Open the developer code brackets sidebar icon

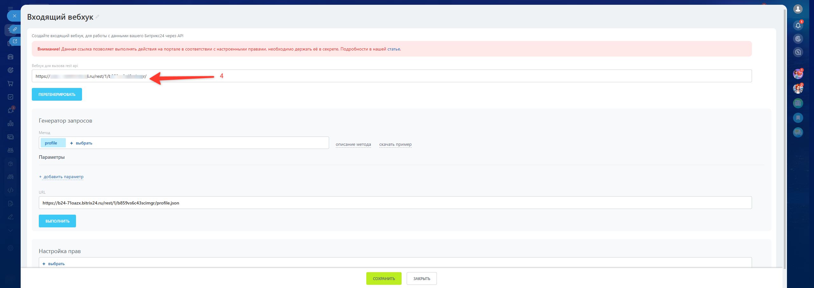[x=10, y=190]
